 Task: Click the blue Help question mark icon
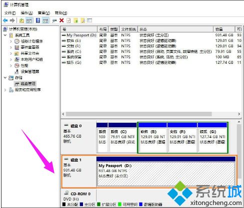[x=38, y=20]
